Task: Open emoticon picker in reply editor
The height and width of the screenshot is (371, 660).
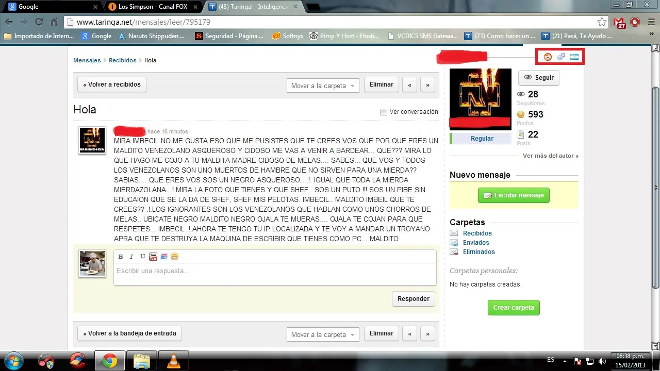Action: (175, 257)
